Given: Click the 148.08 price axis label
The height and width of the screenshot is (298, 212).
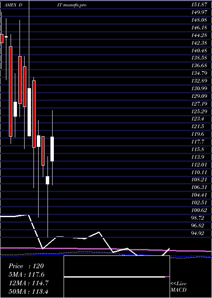Looking at the screenshot, I should (200, 20).
